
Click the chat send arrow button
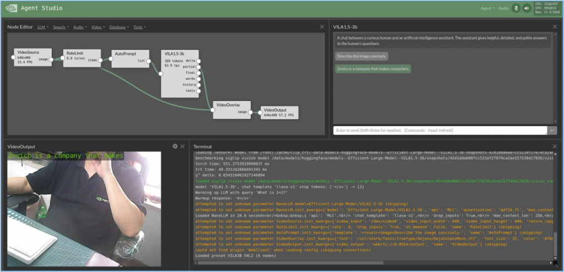(x=552, y=130)
